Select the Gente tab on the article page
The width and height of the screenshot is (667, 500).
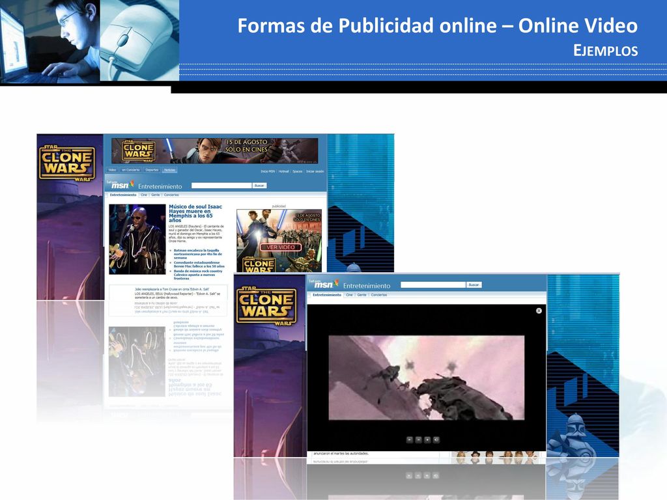(x=156, y=195)
